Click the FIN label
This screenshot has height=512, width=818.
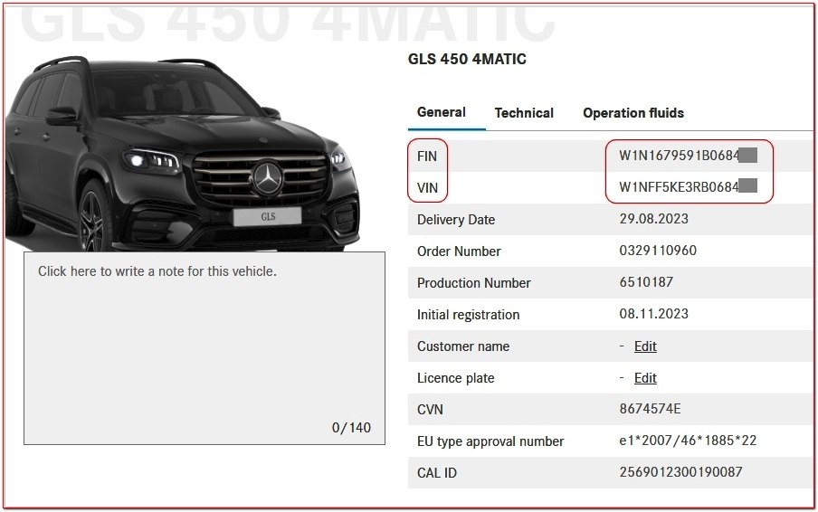(427, 156)
